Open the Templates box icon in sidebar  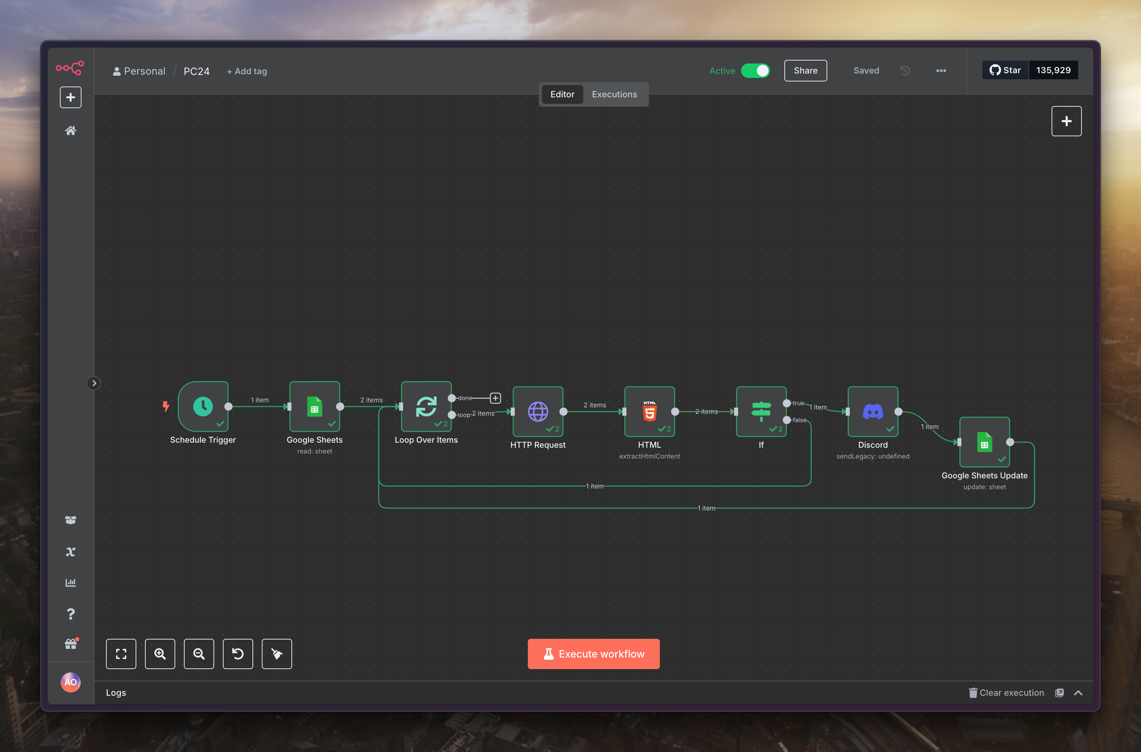coord(71,520)
